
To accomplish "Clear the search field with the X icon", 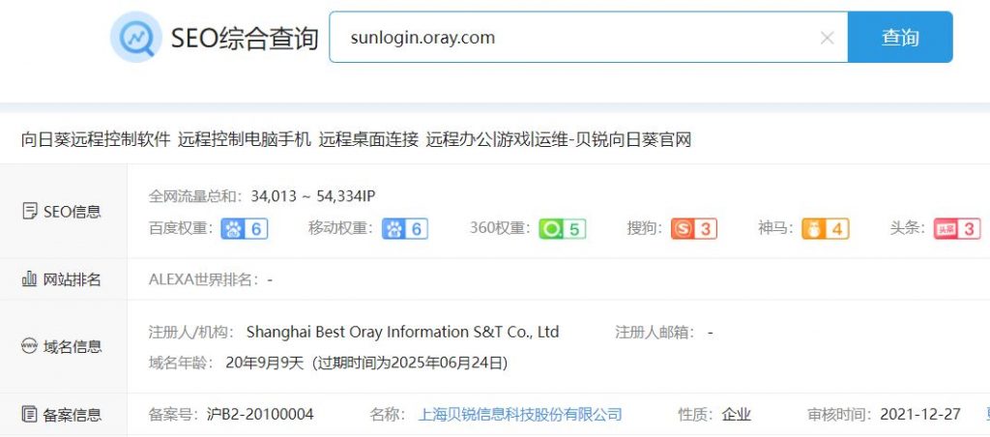I will (828, 38).
